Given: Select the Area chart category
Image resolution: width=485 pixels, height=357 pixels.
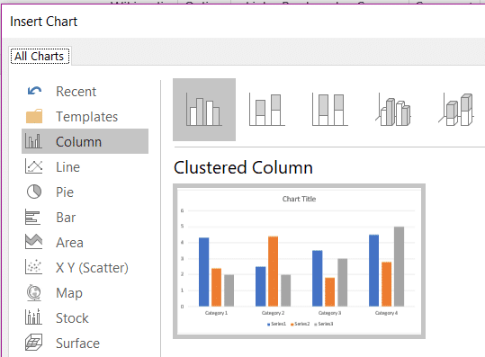Looking at the screenshot, I should pos(85,242).
